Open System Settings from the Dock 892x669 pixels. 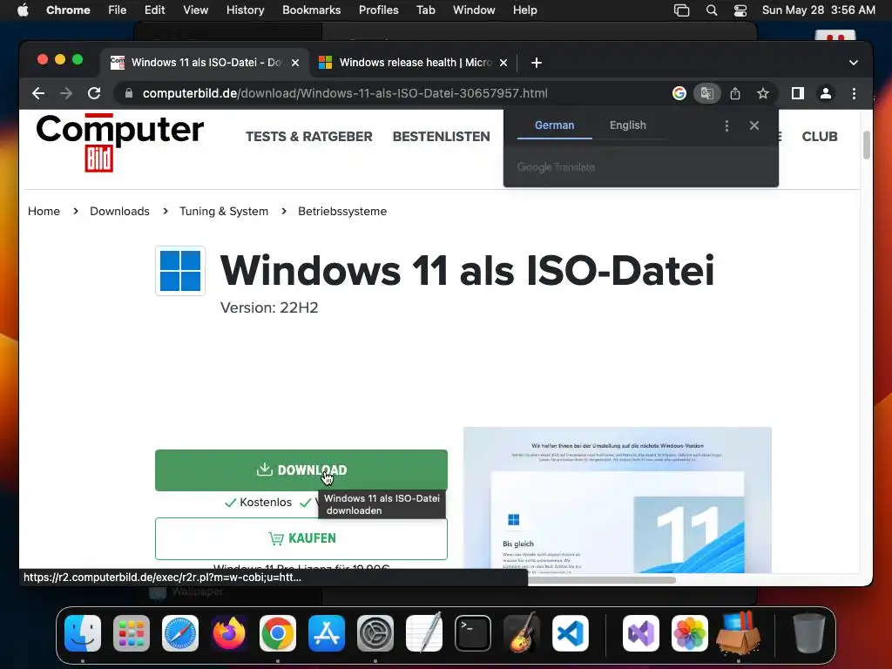click(375, 633)
